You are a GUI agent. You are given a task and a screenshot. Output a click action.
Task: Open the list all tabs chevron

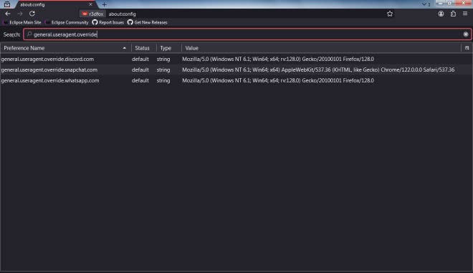424,4
